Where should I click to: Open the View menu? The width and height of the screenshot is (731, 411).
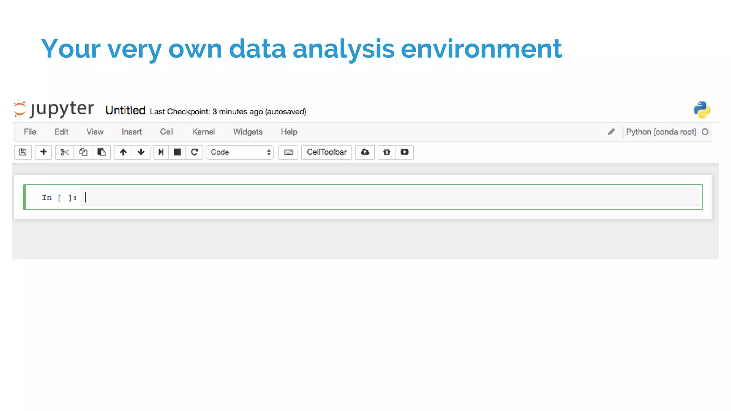click(x=95, y=132)
